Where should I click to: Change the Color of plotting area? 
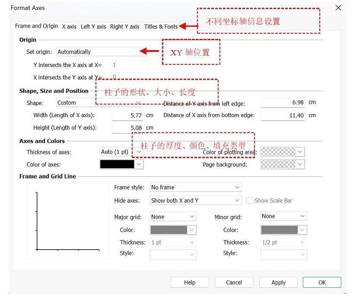(283, 152)
